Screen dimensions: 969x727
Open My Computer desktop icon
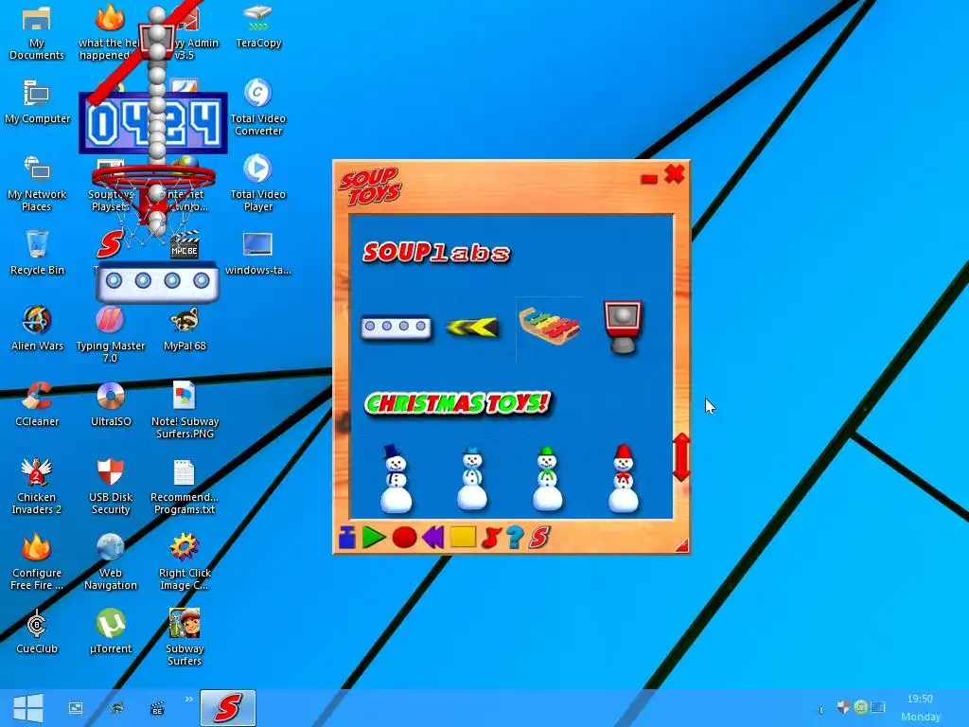pyautogui.click(x=37, y=102)
